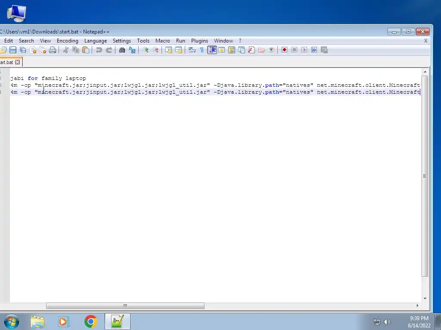This screenshot has height=330, width=441.
Task: Play back the recorded macro
Action: coord(304,50)
